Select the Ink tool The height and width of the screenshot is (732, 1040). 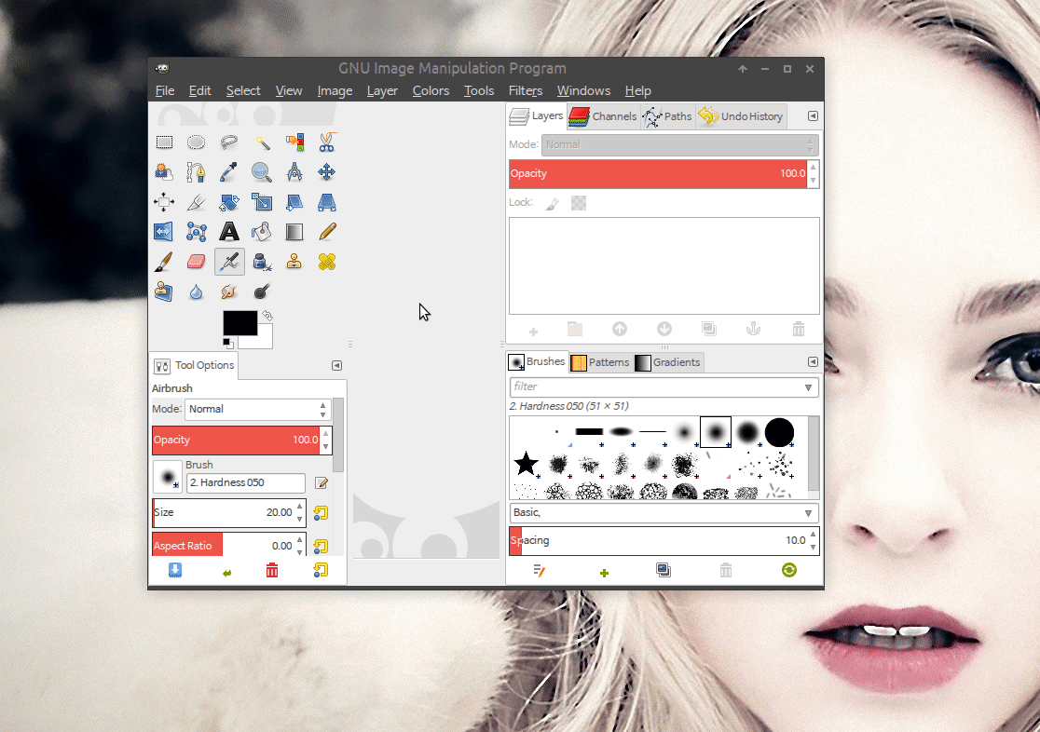pyautogui.click(x=262, y=262)
